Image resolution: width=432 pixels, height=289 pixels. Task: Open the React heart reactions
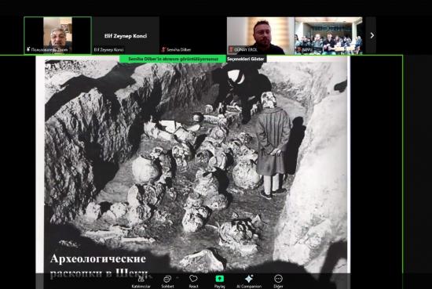193,281
